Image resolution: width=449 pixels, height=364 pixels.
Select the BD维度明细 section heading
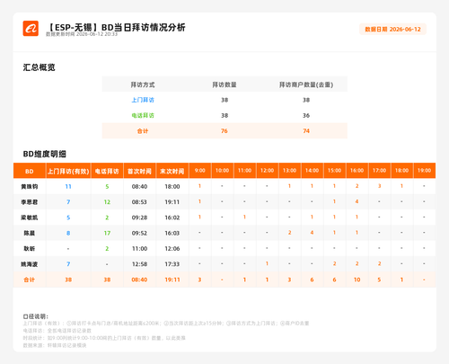click(45, 154)
